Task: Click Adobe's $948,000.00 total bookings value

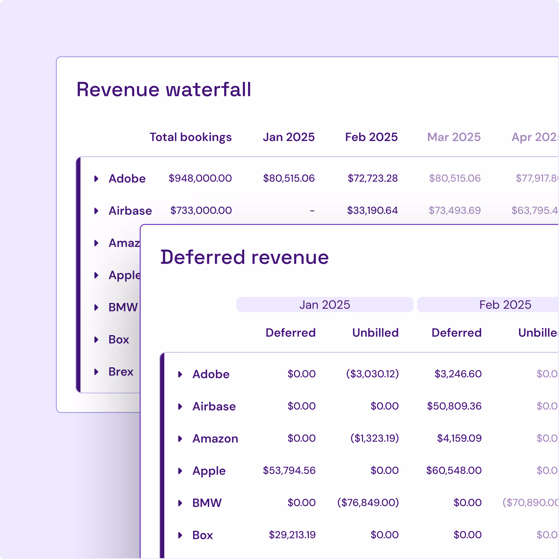Action: [200, 178]
